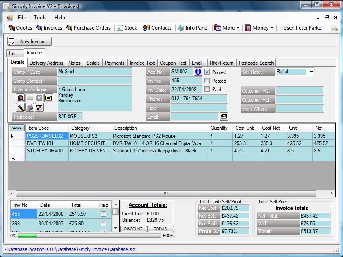343x257 pixels.
Task: Click the blue info icon beside Acc No
Action: tap(198, 72)
